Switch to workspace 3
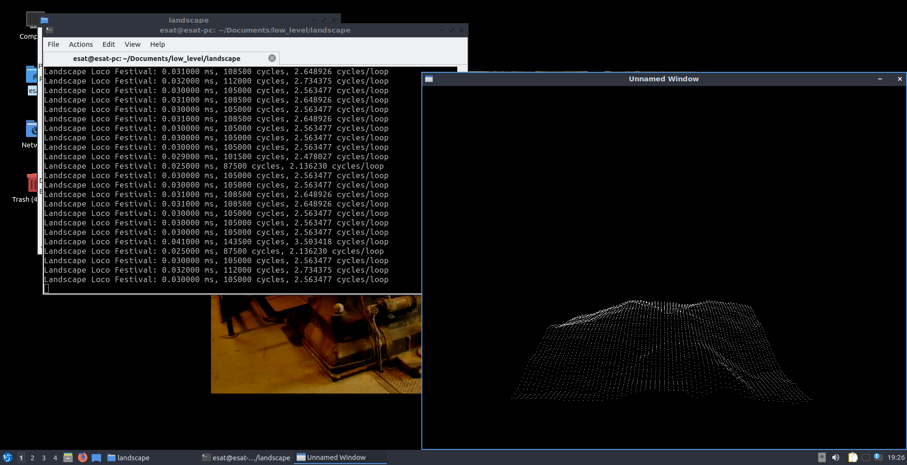The height and width of the screenshot is (465, 907). coord(44,457)
